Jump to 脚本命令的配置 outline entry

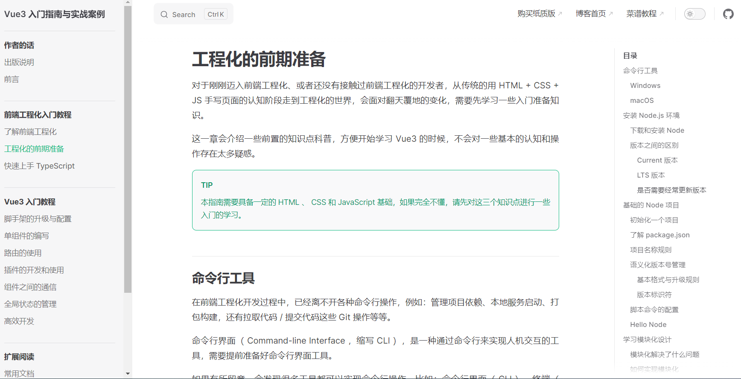click(654, 310)
